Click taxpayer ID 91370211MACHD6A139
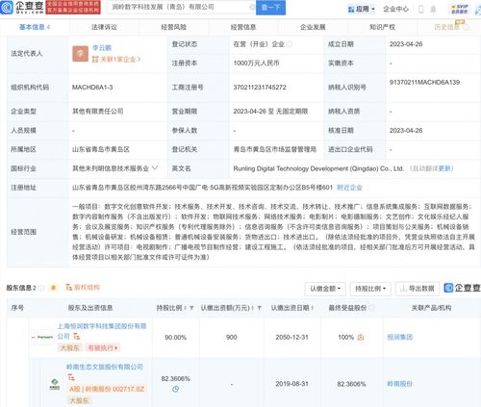This screenshot has height=407, width=481. 424,83
